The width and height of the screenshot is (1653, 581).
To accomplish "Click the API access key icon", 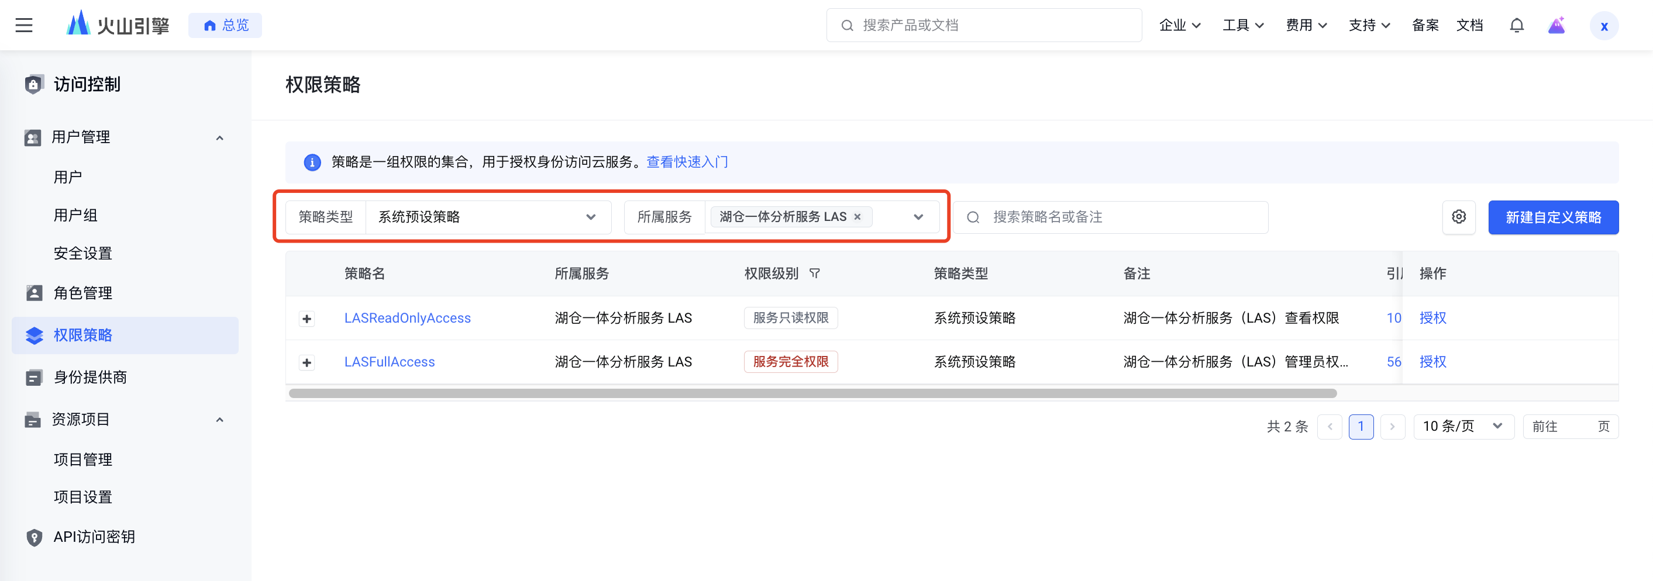I will point(34,537).
